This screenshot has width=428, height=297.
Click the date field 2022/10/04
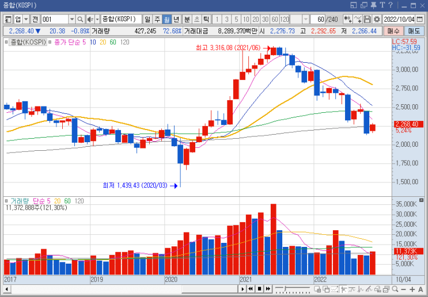[x=399, y=20]
